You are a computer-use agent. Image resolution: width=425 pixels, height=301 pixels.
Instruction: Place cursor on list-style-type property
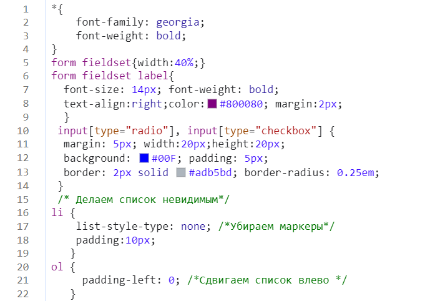click(x=124, y=226)
